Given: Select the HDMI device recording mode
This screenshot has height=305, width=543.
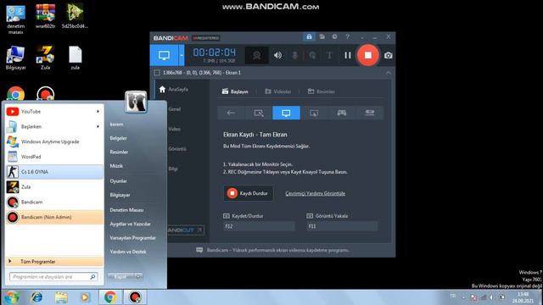Looking at the screenshot, I should [370, 113].
